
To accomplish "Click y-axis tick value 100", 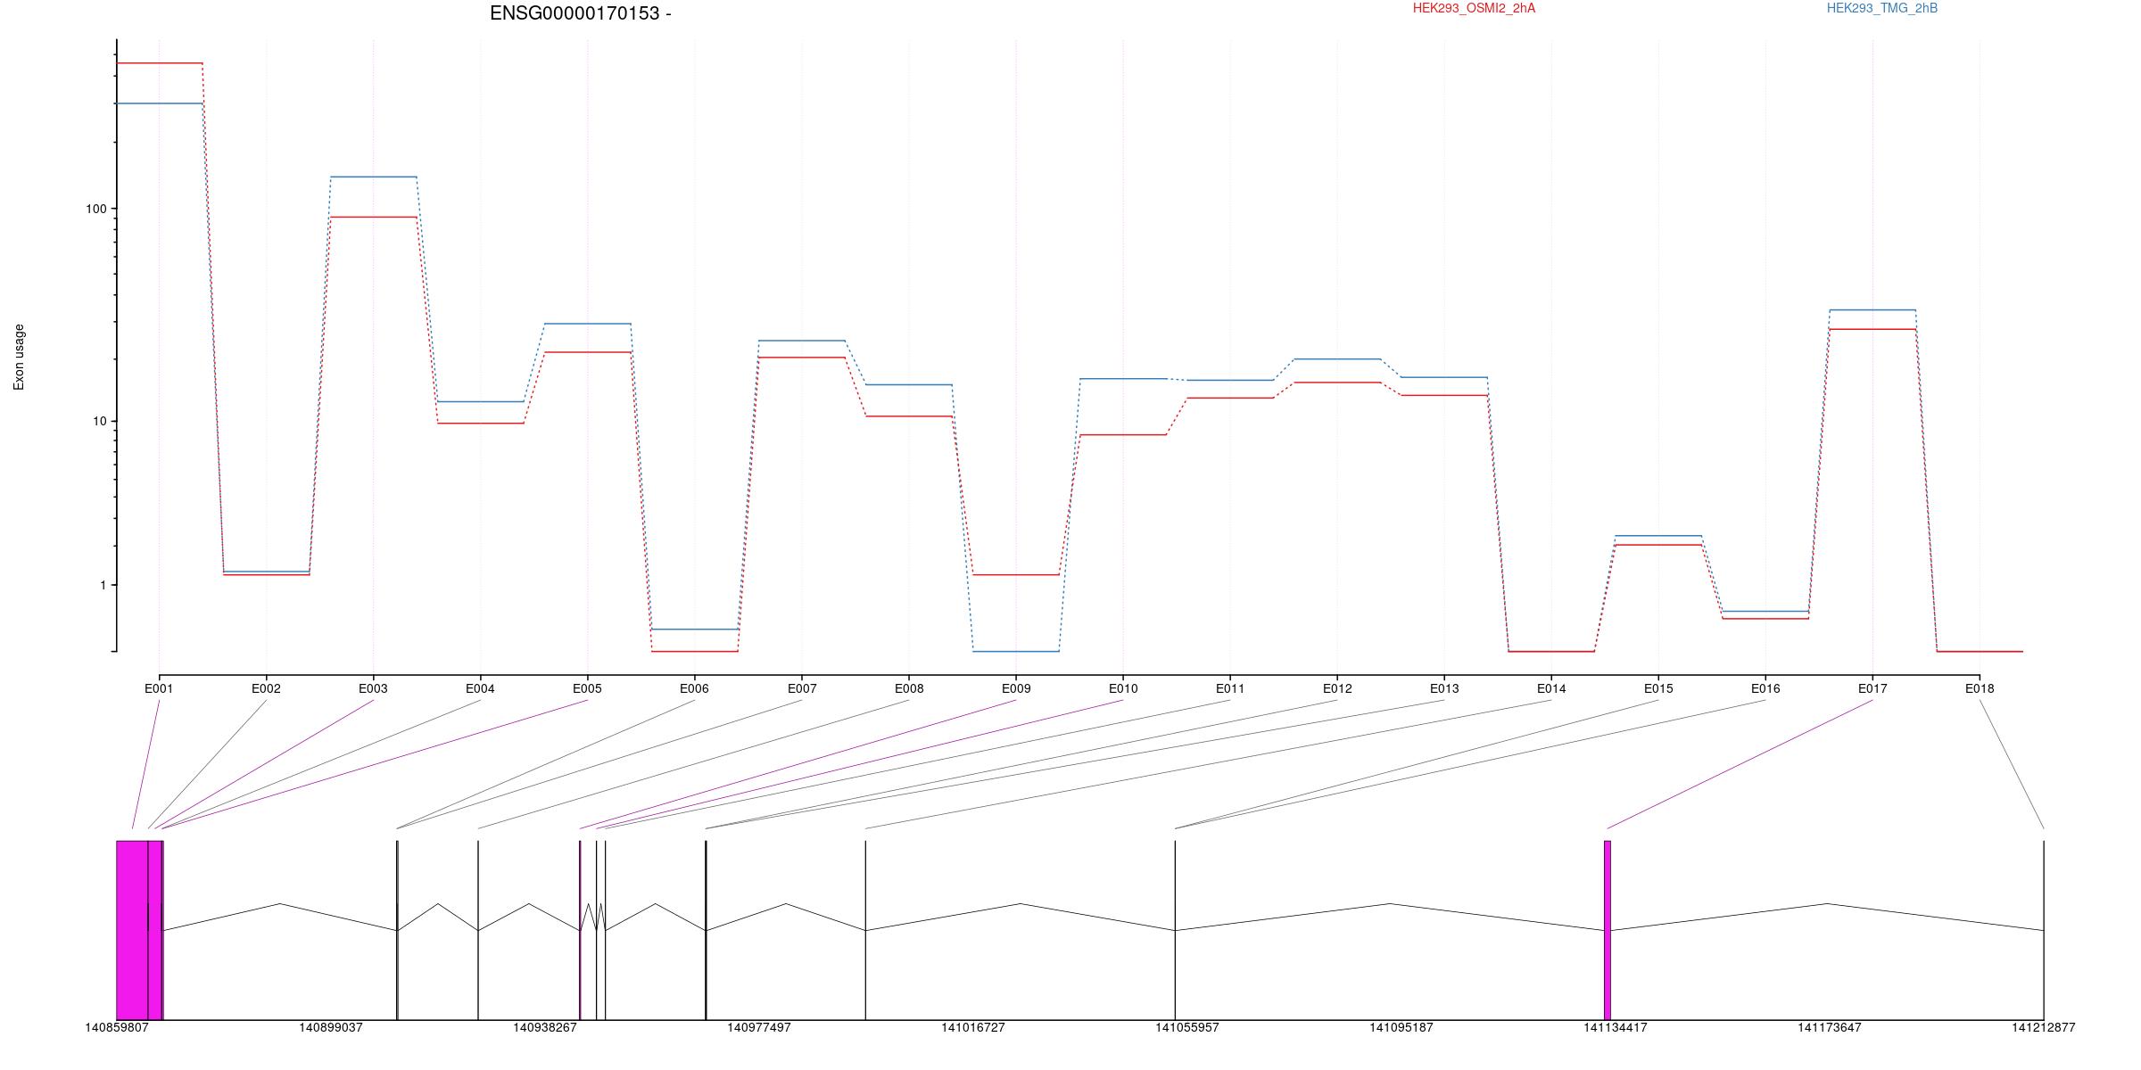I will click(95, 209).
